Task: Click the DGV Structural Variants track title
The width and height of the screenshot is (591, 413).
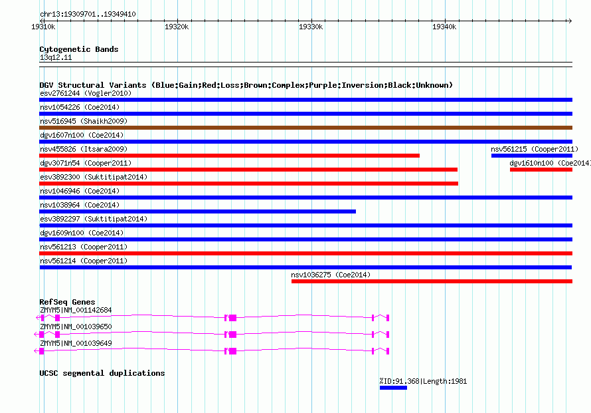Action: click(x=246, y=85)
